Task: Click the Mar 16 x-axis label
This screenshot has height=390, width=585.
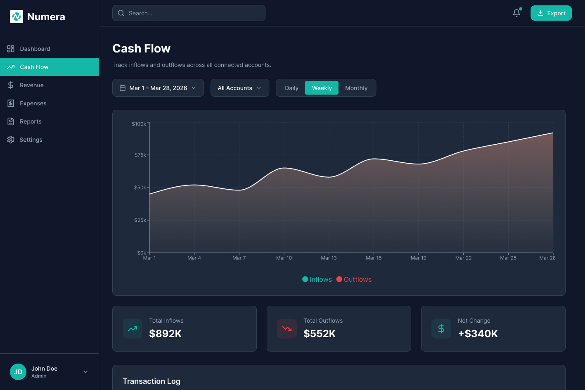Action: point(374,258)
